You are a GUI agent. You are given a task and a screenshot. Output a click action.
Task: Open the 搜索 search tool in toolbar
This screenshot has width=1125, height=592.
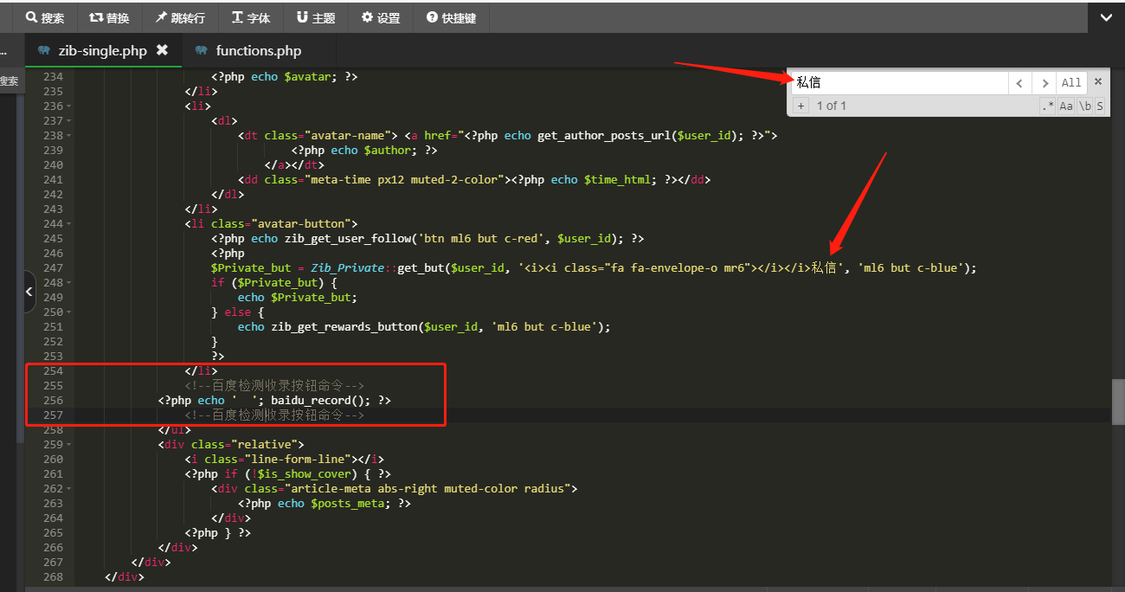coord(45,17)
